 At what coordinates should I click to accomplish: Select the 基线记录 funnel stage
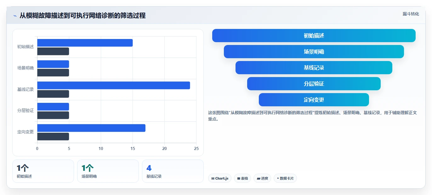tap(314, 68)
